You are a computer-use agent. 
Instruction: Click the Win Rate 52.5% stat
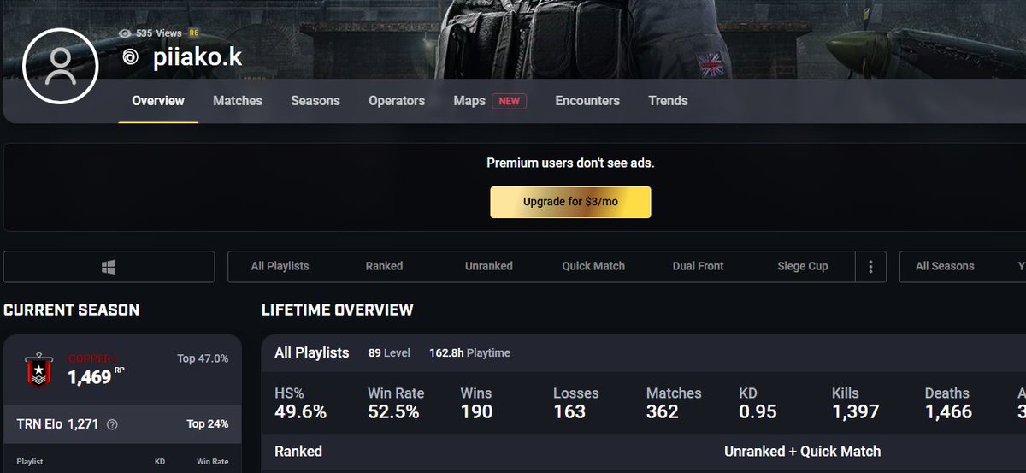tap(396, 403)
